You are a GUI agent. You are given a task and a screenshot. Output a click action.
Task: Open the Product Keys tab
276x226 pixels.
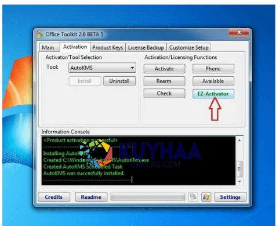click(x=107, y=47)
